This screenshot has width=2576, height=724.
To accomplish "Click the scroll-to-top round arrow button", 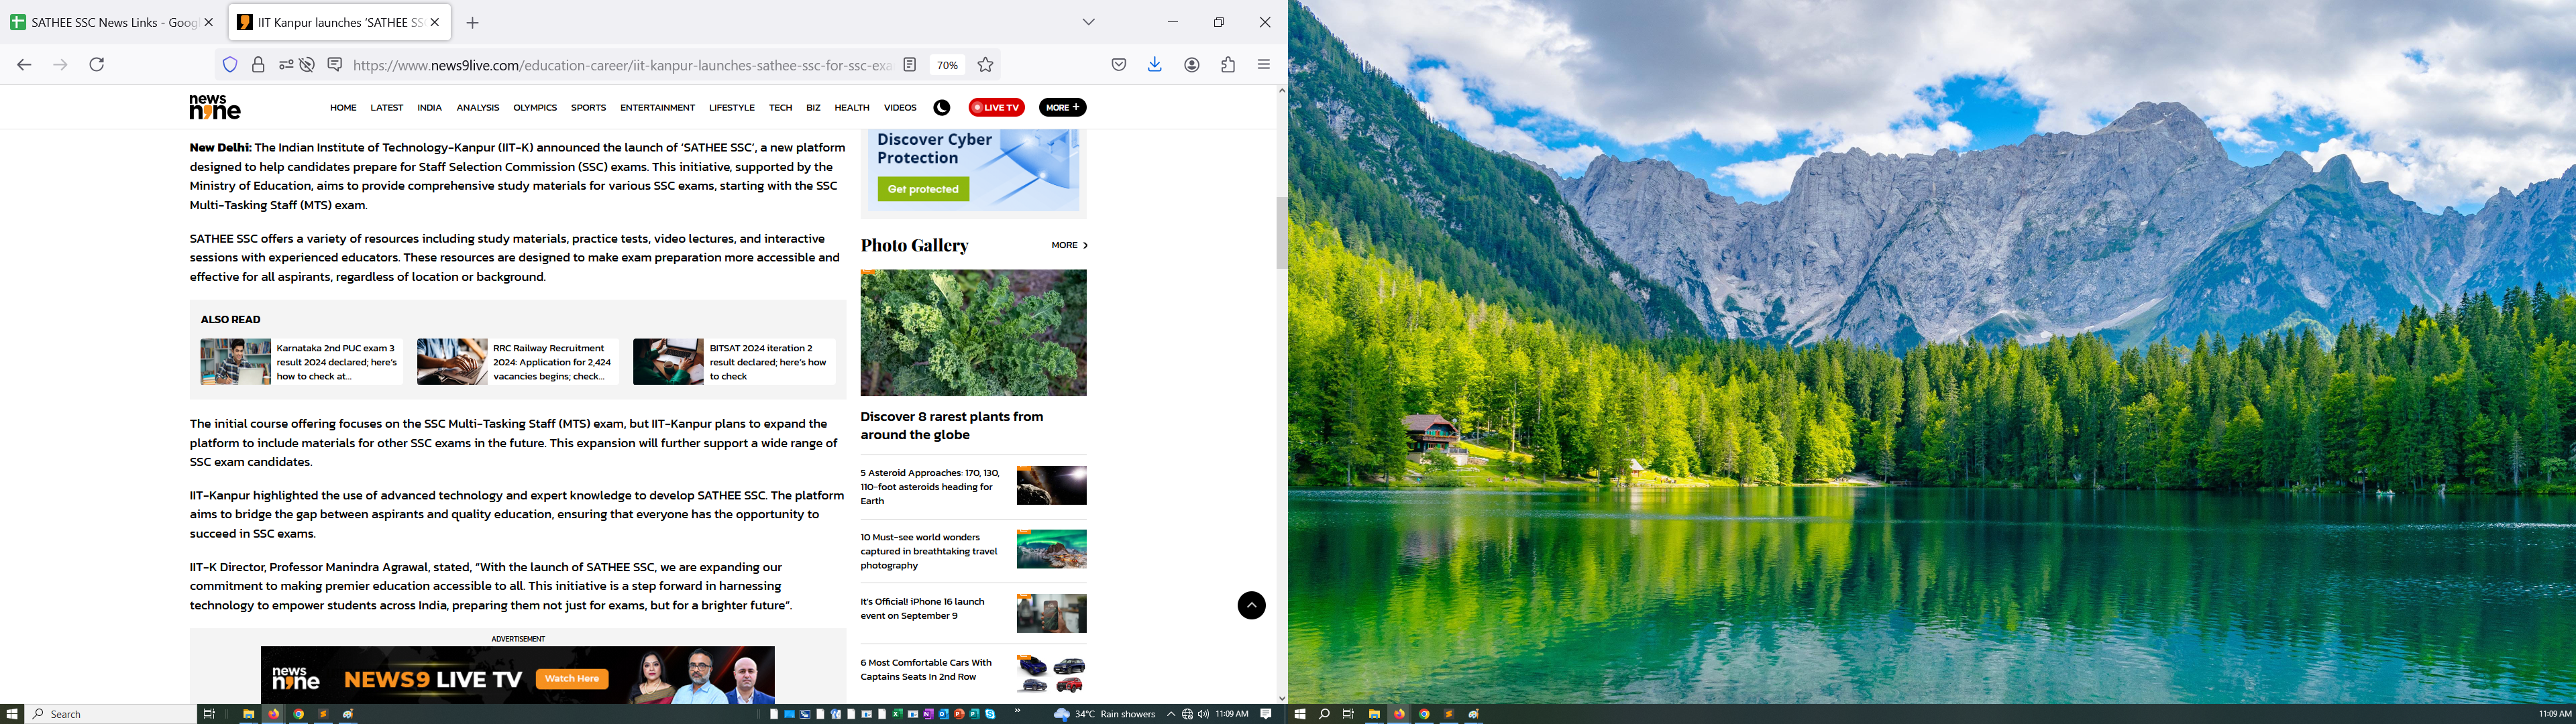I will tap(1252, 605).
